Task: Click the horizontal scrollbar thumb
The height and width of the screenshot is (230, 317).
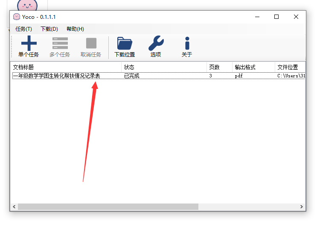Action: coord(108,206)
